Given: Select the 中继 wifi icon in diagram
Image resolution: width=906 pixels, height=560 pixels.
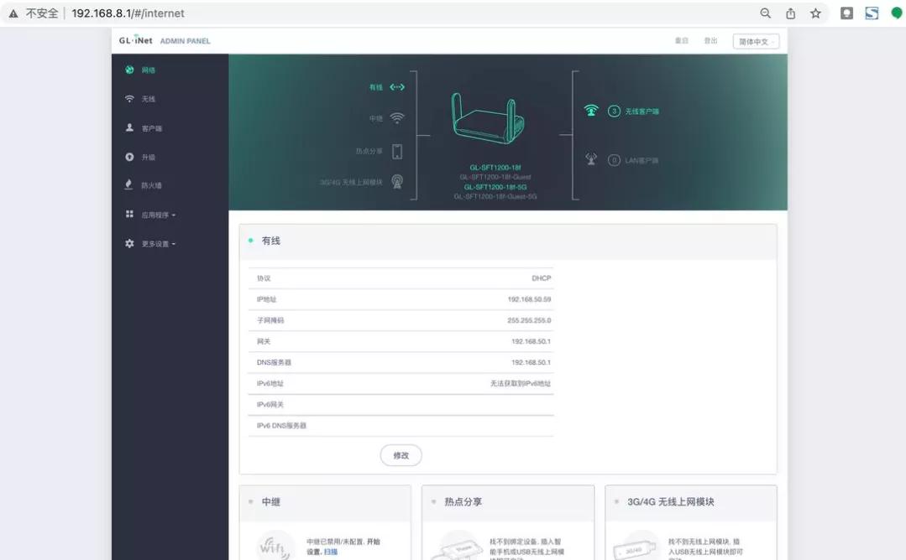Looking at the screenshot, I should (x=395, y=118).
